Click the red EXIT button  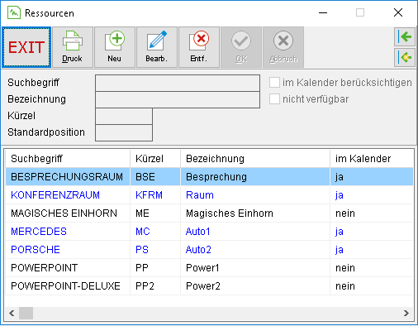click(26, 47)
